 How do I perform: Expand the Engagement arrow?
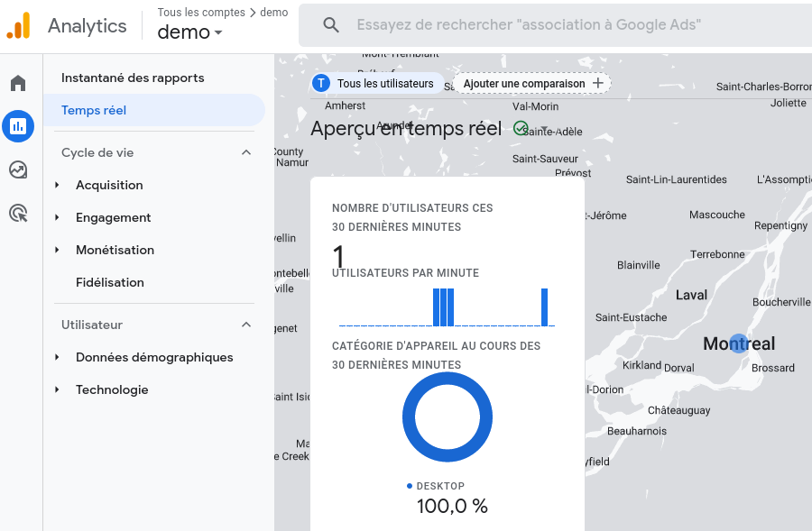coord(57,217)
